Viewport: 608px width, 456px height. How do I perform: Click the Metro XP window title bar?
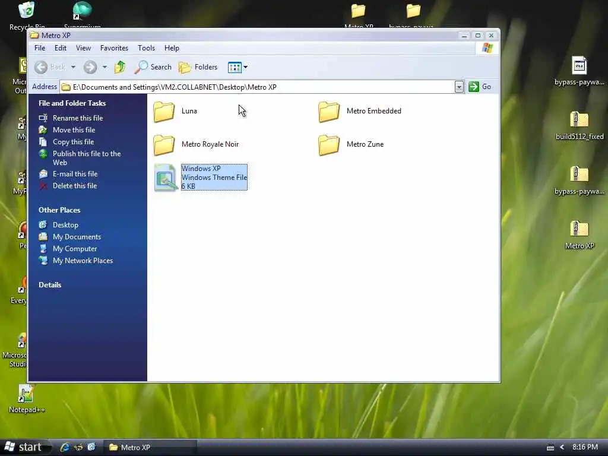[x=244, y=35]
